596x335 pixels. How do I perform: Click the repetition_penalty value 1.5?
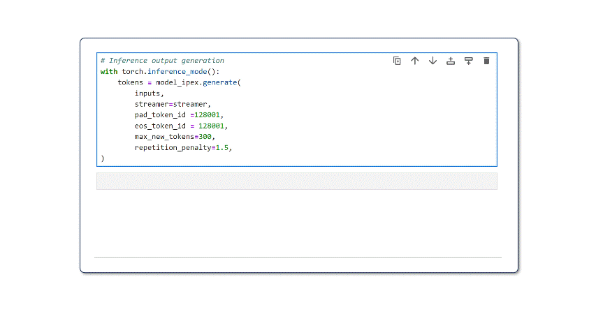point(223,148)
